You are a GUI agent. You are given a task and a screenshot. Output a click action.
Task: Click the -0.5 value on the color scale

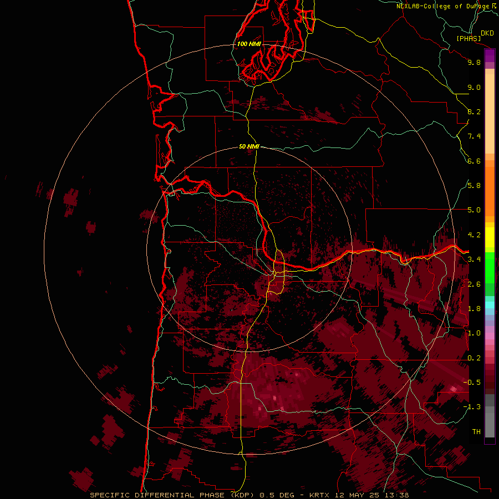[472, 383]
